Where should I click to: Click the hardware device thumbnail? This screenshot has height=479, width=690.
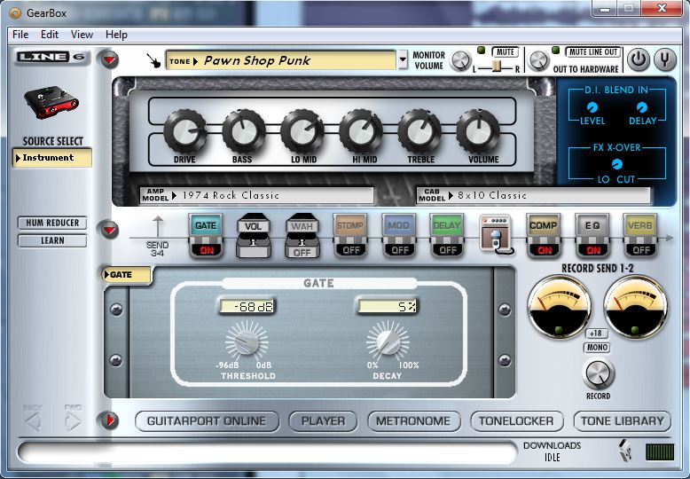pyautogui.click(x=51, y=102)
